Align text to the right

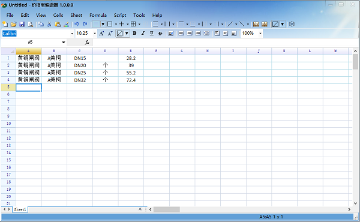click(x=198, y=34)
